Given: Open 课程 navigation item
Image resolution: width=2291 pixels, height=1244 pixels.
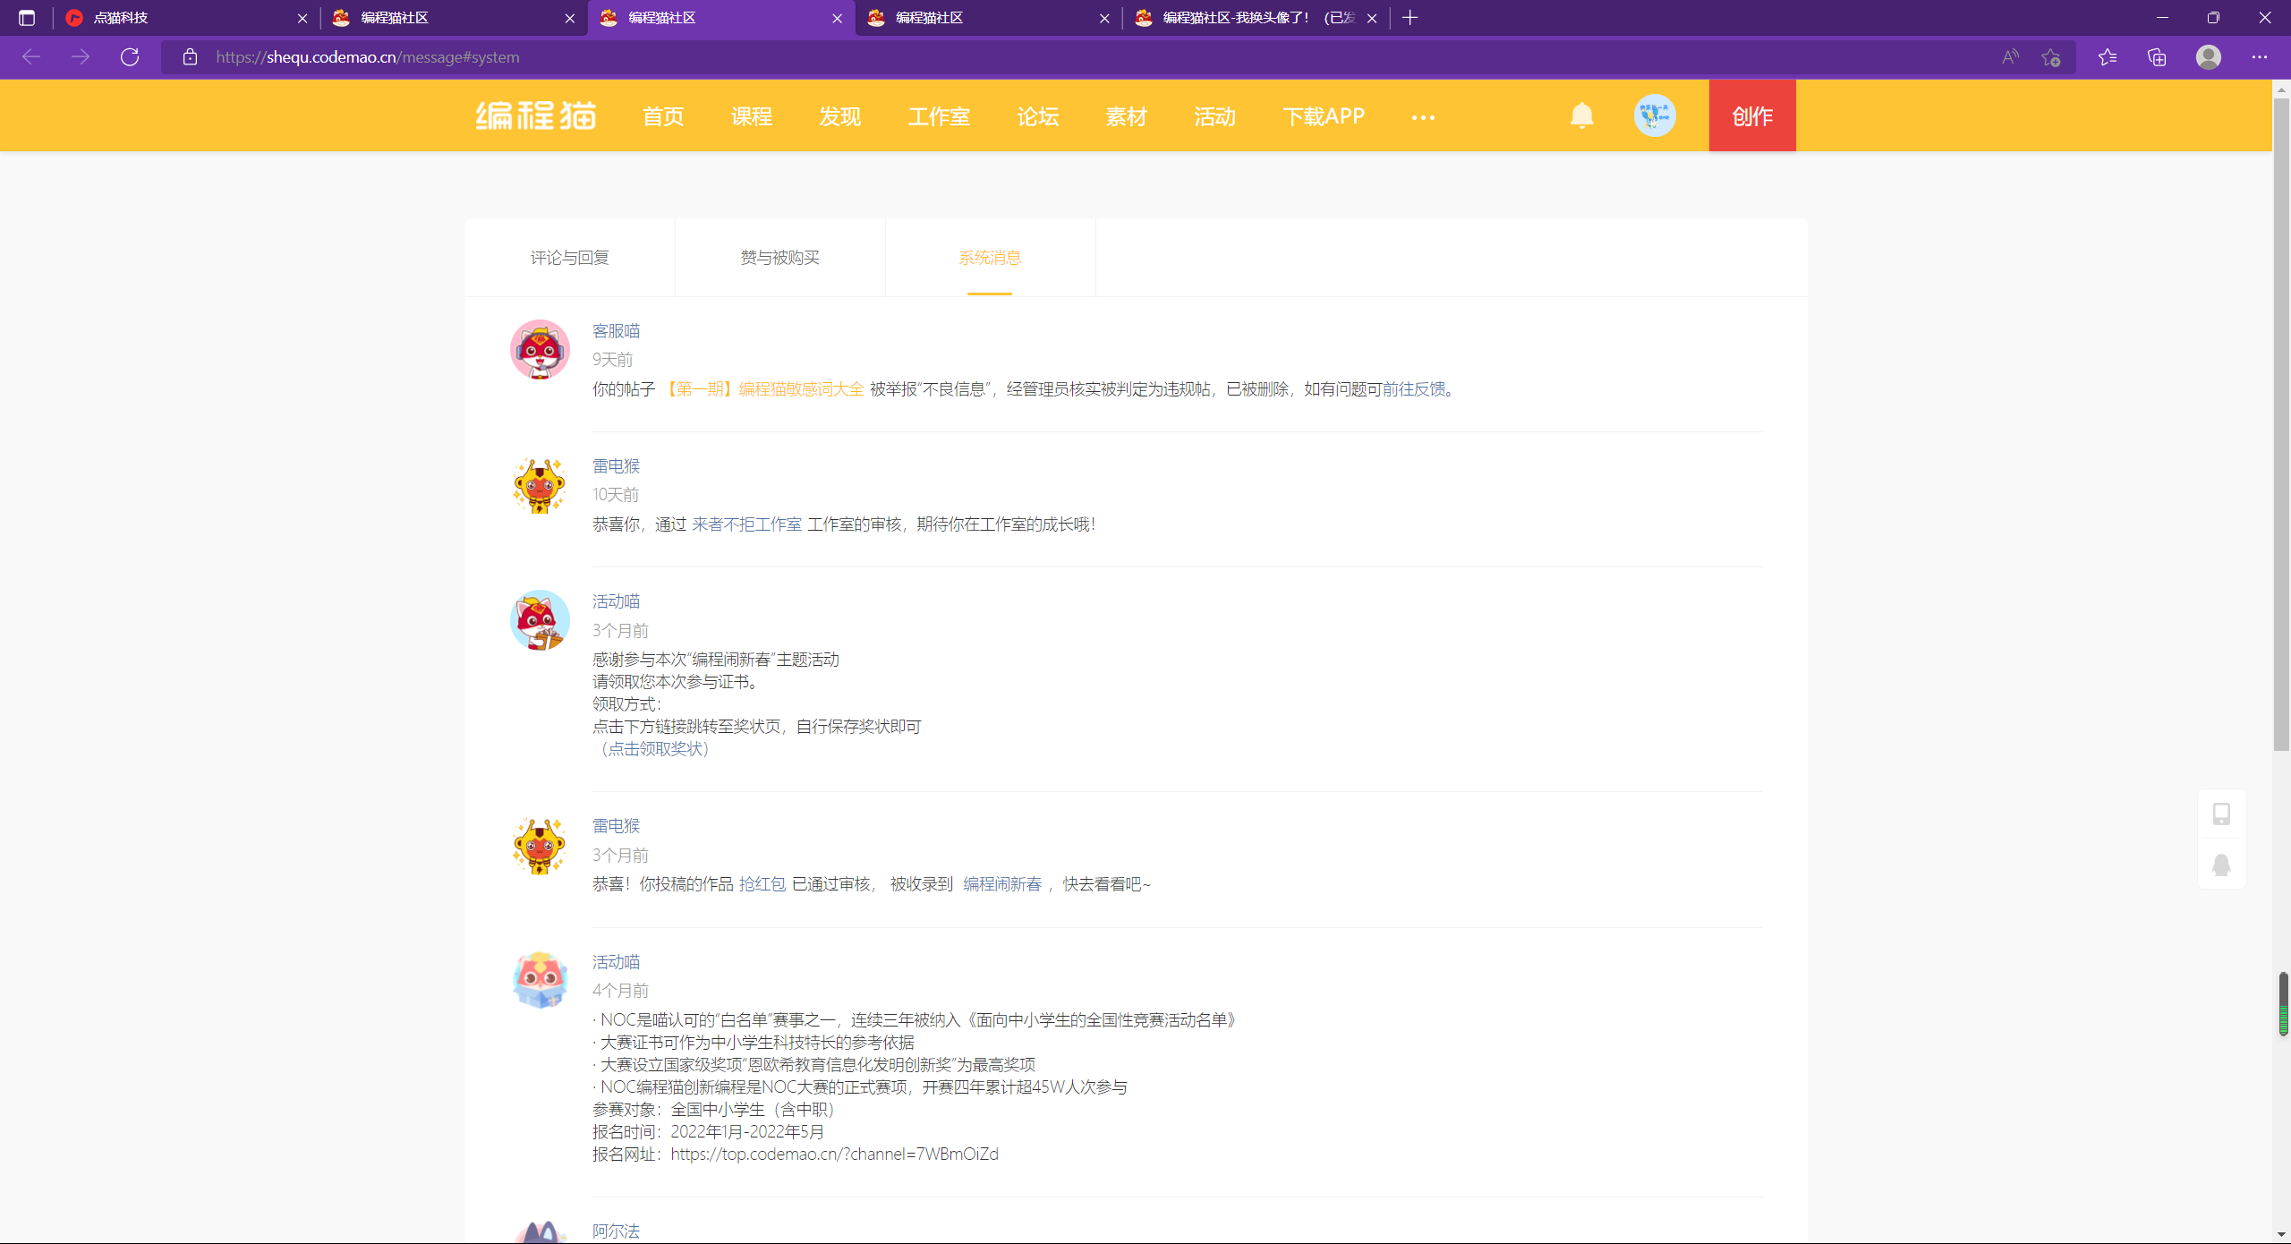Looking at the screenshot, I should pos(752,116).
